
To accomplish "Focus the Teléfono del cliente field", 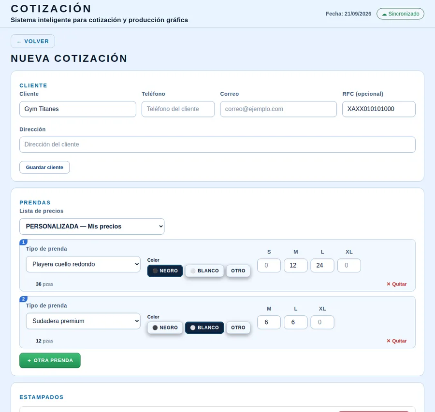I will pyautogui.click(x=178, y=109).
